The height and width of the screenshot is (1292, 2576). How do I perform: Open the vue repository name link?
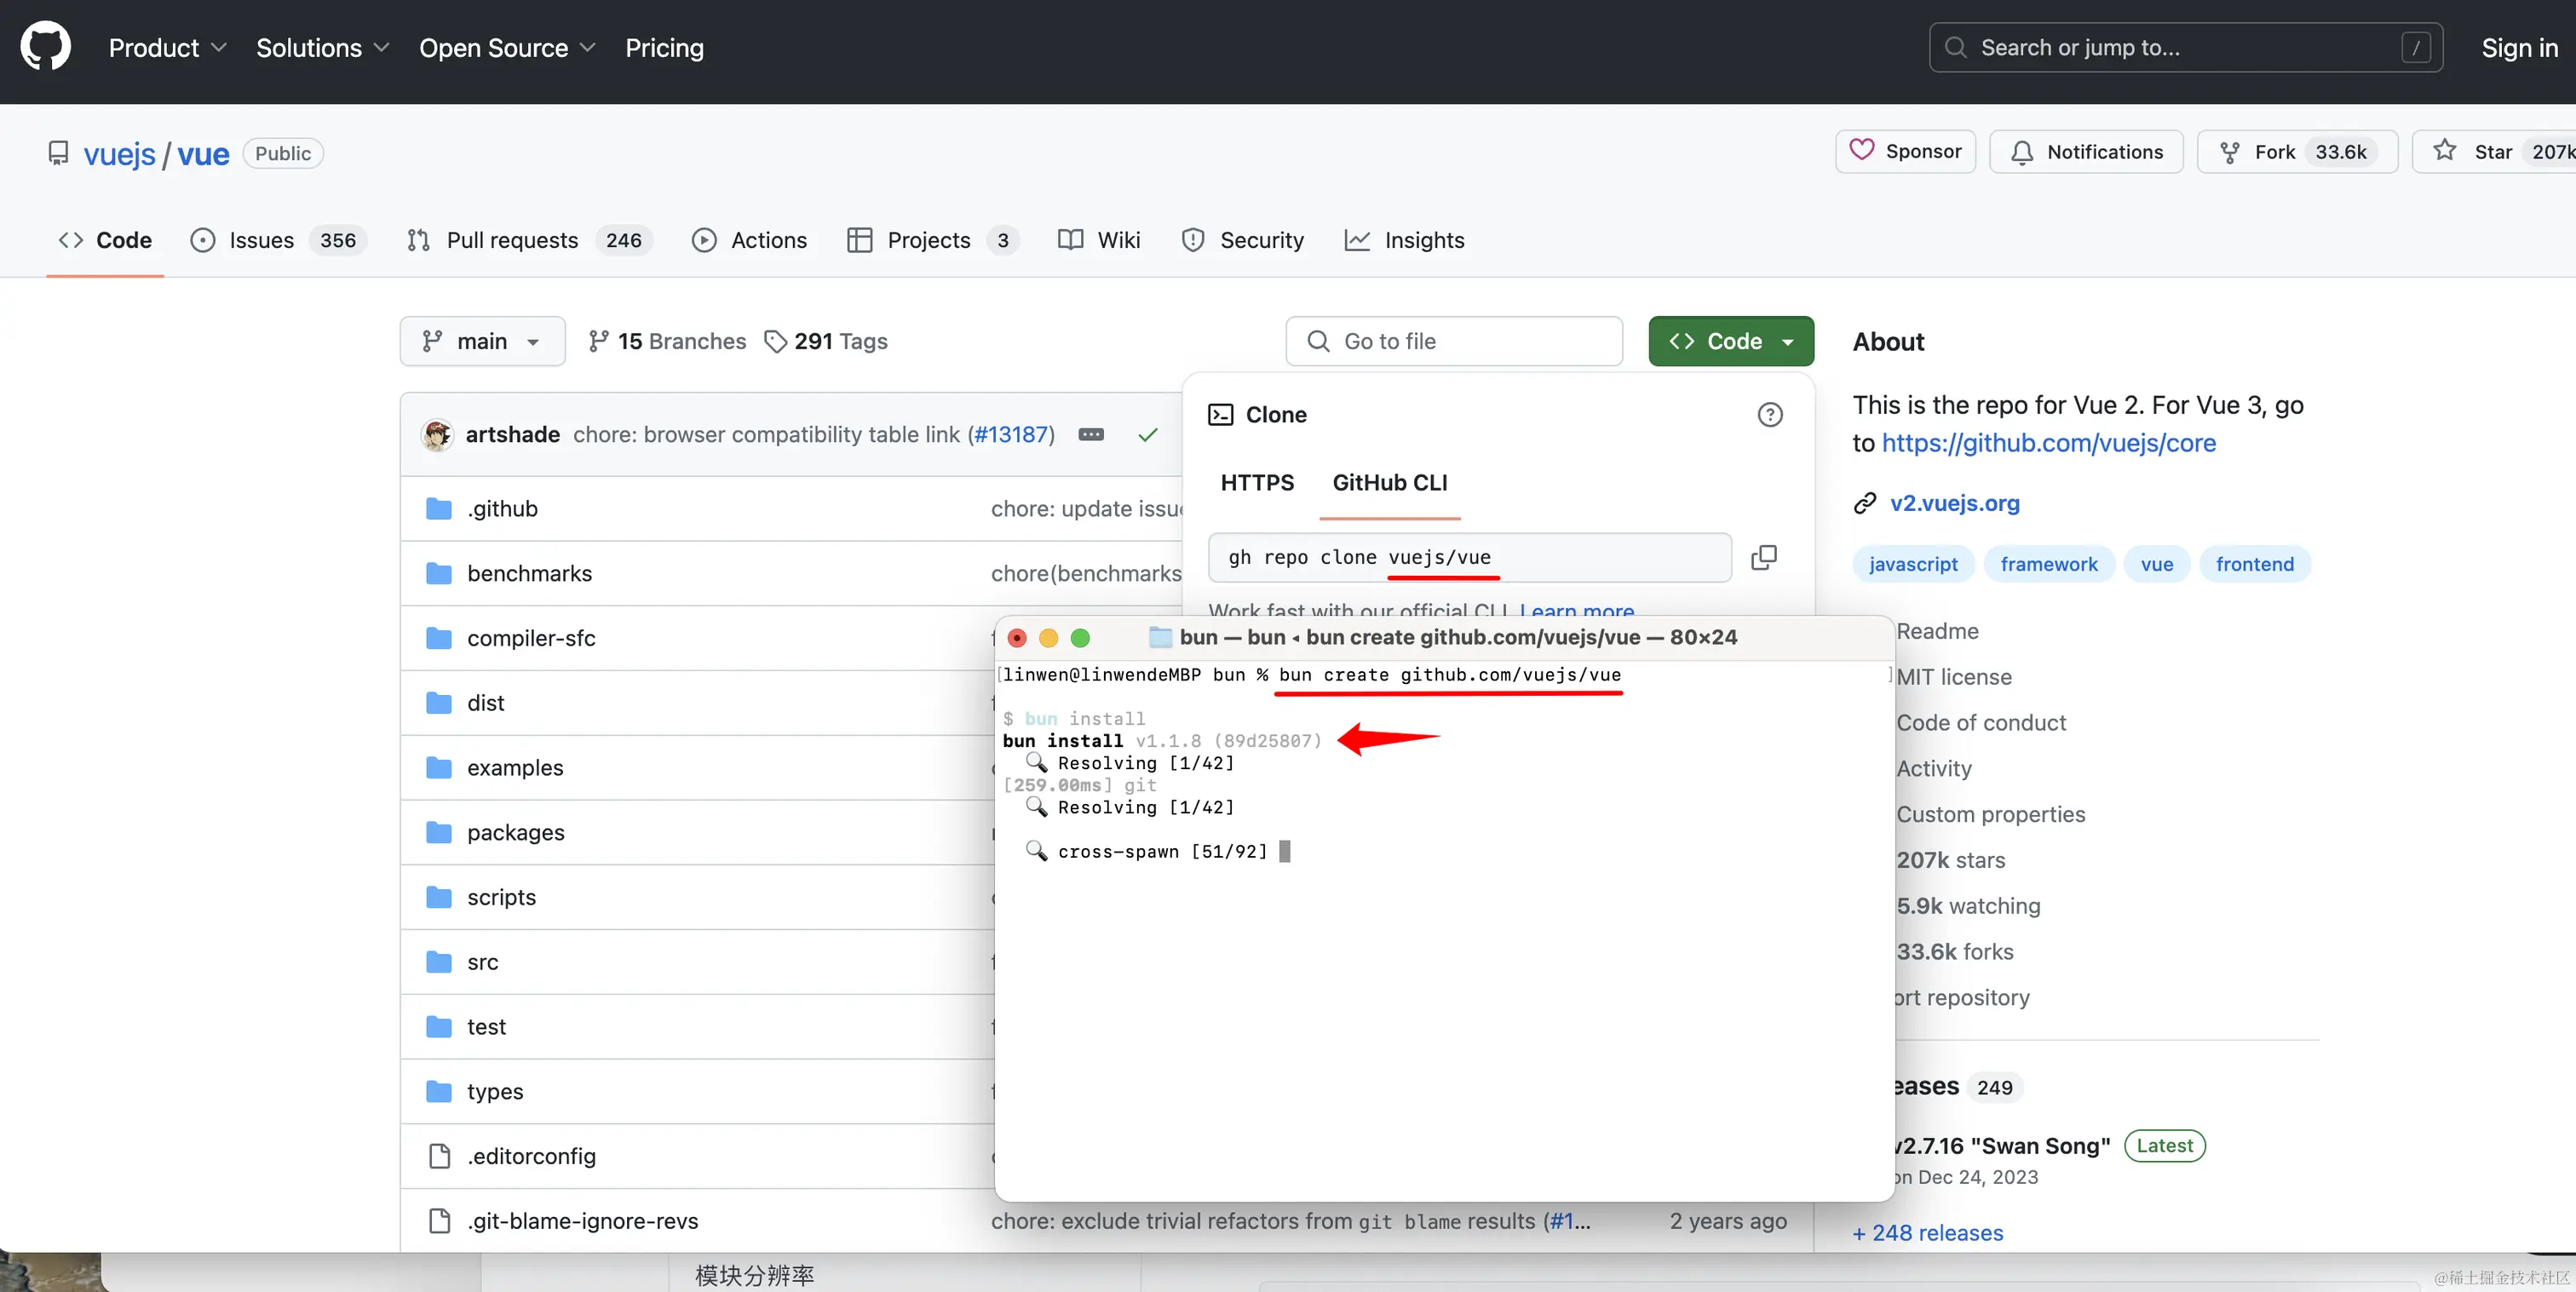(x=203, y=154)
